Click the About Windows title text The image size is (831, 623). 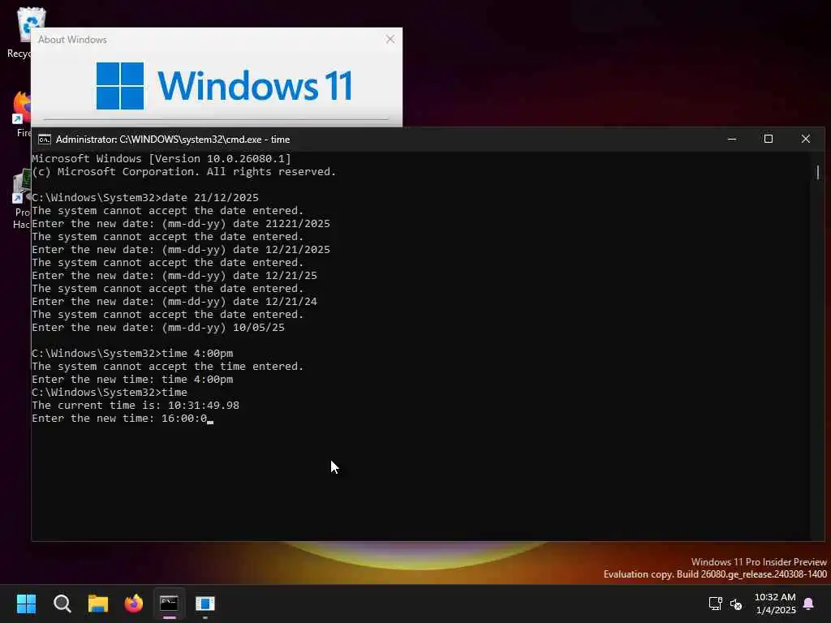tap(72, 40)
